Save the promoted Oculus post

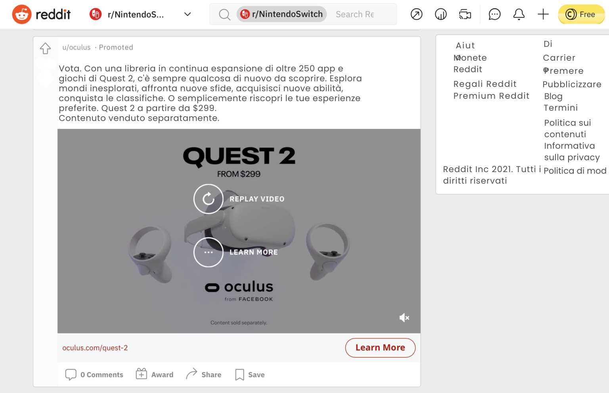(249, 374)
